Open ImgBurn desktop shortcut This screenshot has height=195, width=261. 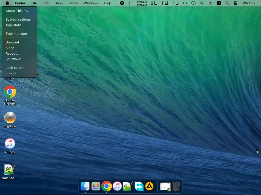pyautogui.click(x=10, y=120)
